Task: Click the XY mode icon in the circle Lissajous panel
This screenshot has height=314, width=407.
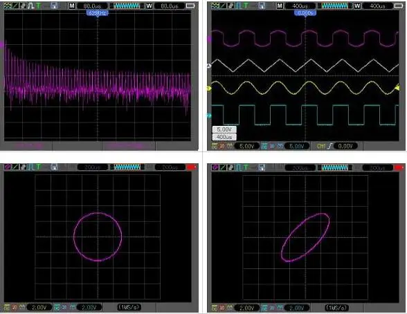Action: (8, 167)
